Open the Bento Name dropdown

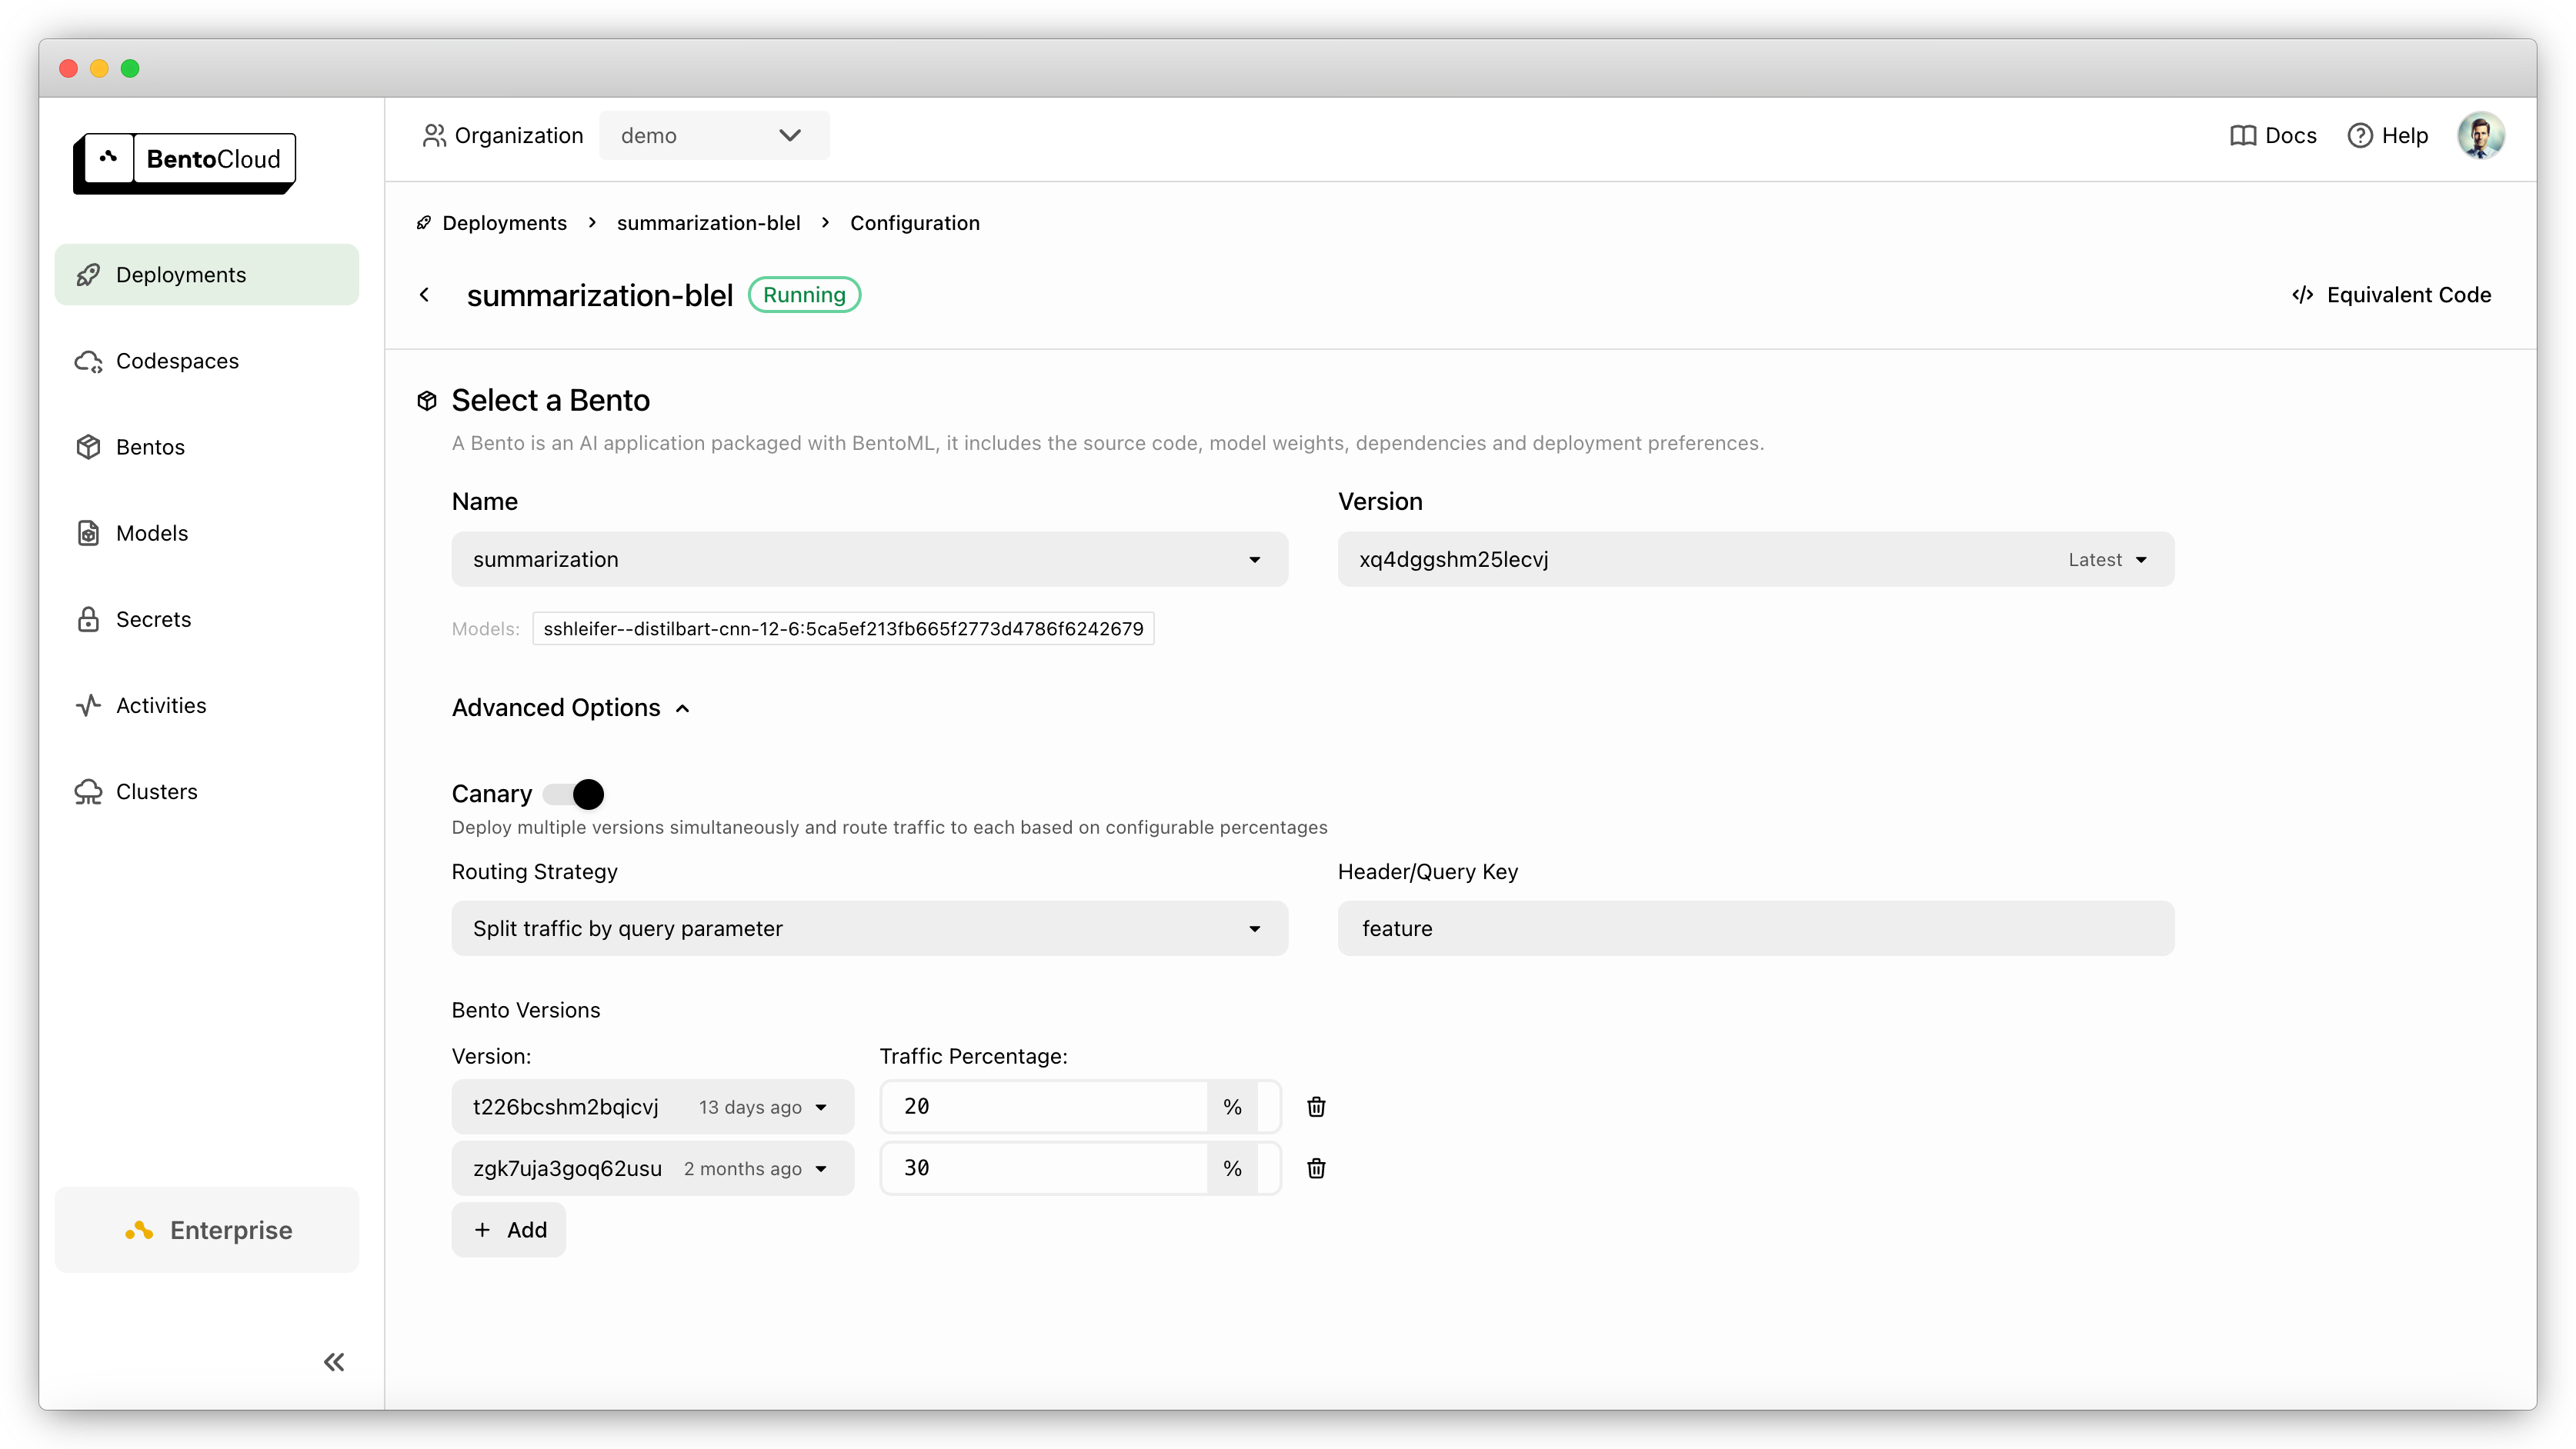tap(869, 558)
